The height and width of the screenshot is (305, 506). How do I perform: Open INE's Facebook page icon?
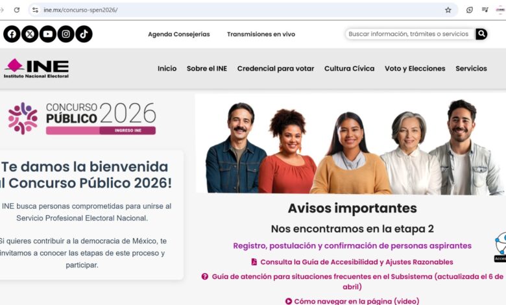coord(12,34)
